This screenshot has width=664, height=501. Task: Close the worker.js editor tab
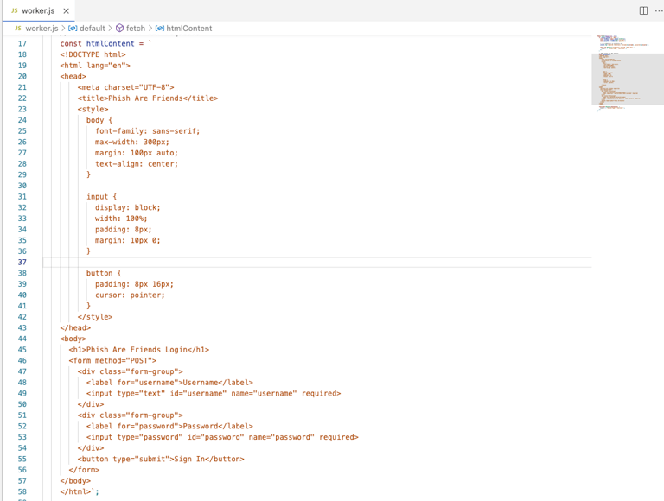[66, 11]
